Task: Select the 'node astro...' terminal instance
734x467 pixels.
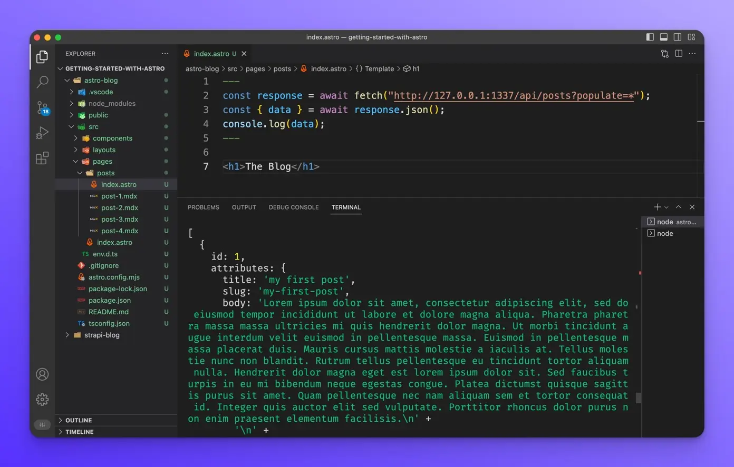Action: click(673, 222)
